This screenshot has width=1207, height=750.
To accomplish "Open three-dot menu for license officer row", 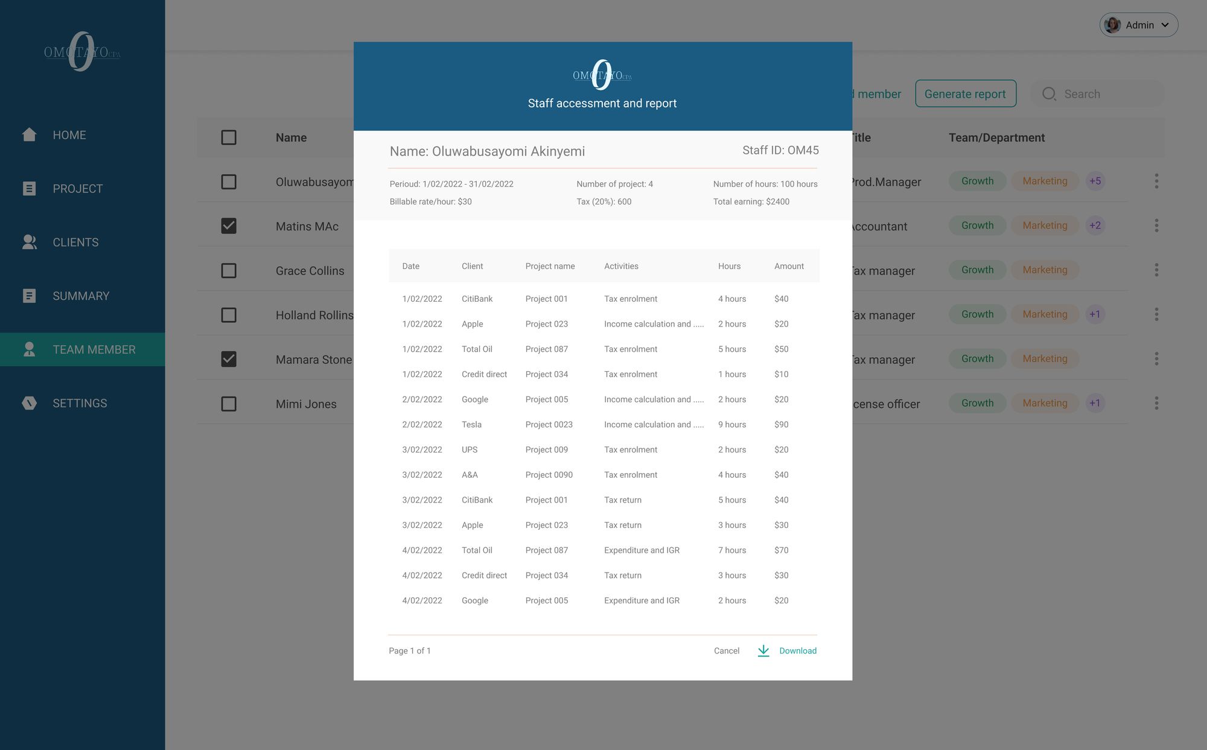I will [1156, 403].
